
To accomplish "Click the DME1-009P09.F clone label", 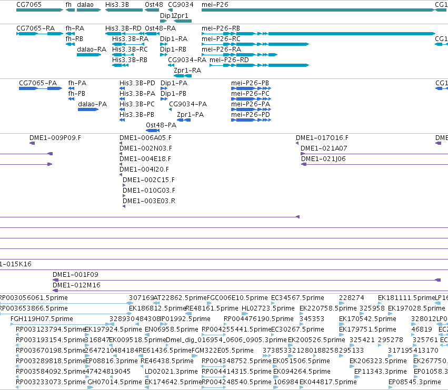I will 55,138.
